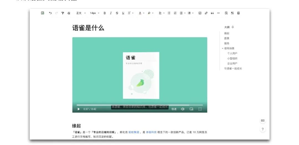Toggle video fullscreen

200,109
